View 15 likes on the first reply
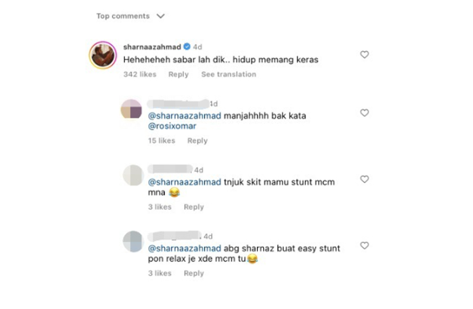The image size is (473, 309). pos(162,141)
